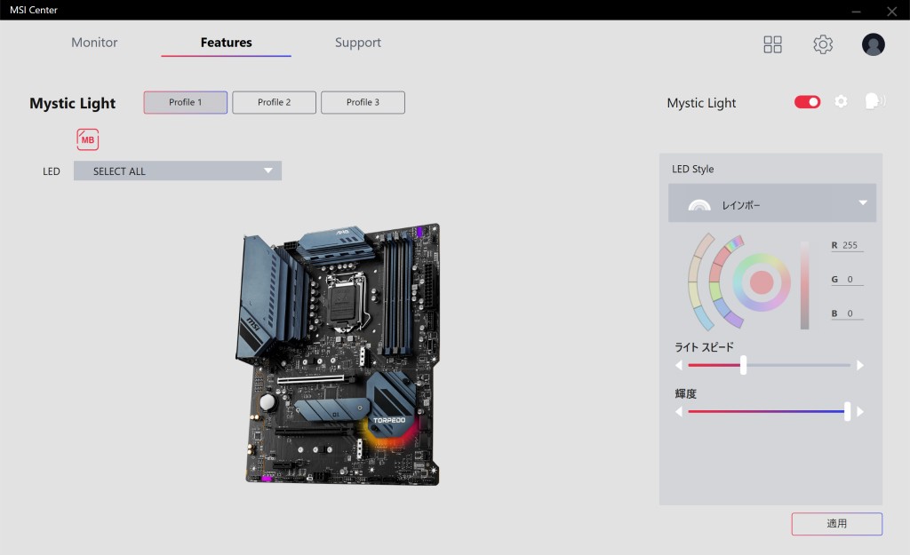Screen dimensions: 910x555
Task: Select Profile 3
Action: click(x=363, y=102)
